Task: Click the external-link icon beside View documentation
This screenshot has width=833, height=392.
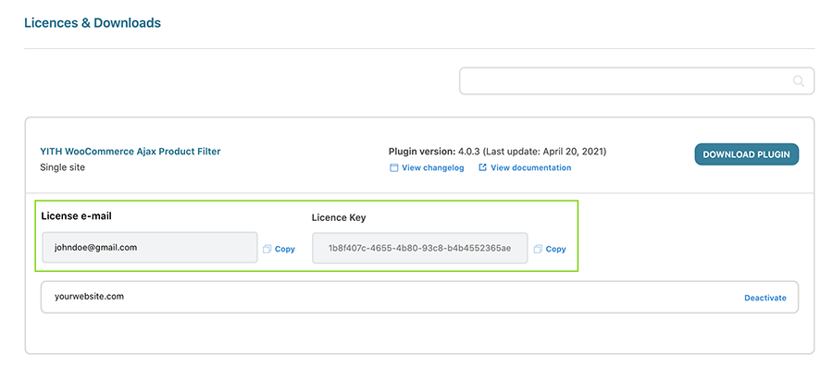Action: (x=482, y=168)
